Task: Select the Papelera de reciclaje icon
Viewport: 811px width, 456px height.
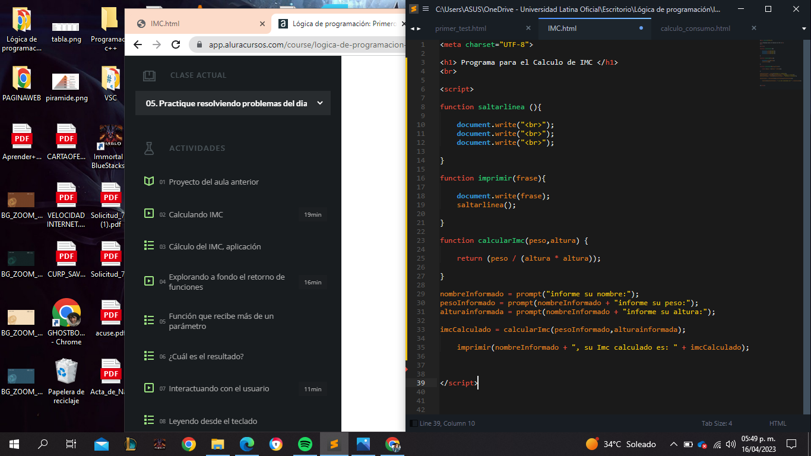Action: 66,381
